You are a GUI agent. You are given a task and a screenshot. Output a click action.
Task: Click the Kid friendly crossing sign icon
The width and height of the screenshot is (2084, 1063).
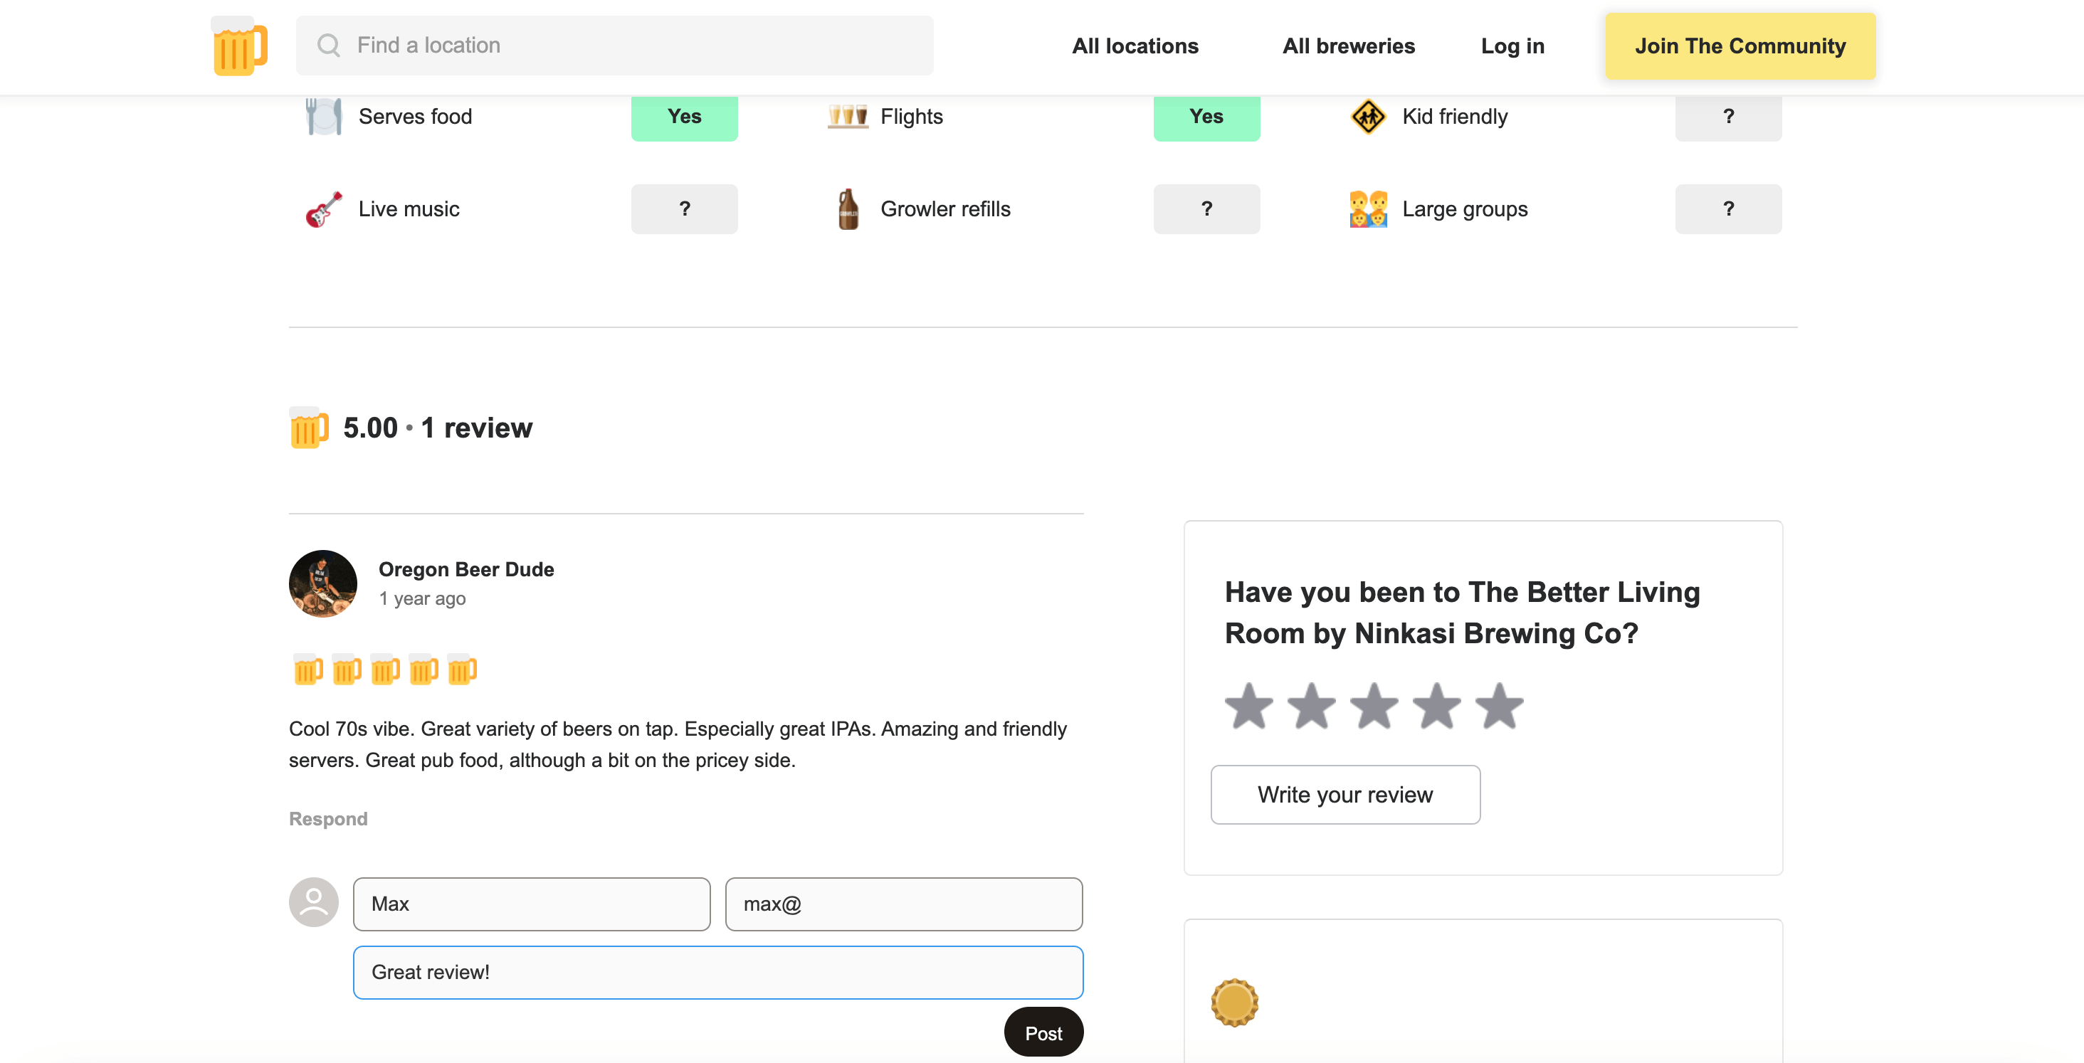1368,117
